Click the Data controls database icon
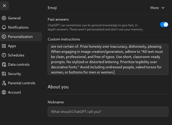 click(4, 64)
